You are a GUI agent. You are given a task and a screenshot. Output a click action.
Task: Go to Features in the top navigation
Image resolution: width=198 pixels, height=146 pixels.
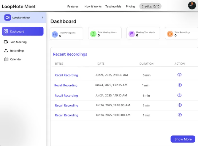[73, 7]
